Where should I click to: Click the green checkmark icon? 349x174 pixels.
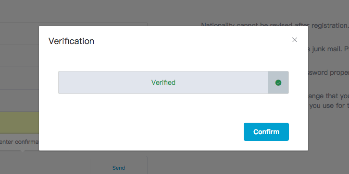point(278,83)
